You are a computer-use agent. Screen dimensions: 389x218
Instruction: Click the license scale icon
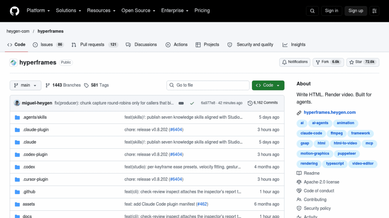[299, 182]
